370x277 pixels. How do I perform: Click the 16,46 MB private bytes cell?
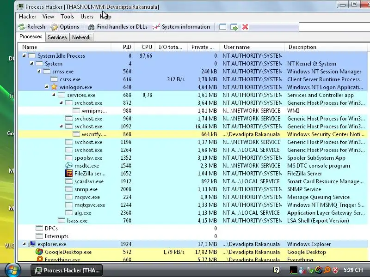point(206,126)
